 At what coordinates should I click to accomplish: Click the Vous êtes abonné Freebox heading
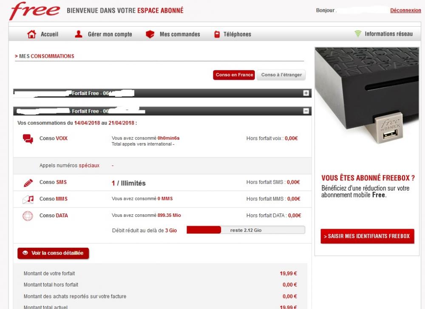click(368, 178)
